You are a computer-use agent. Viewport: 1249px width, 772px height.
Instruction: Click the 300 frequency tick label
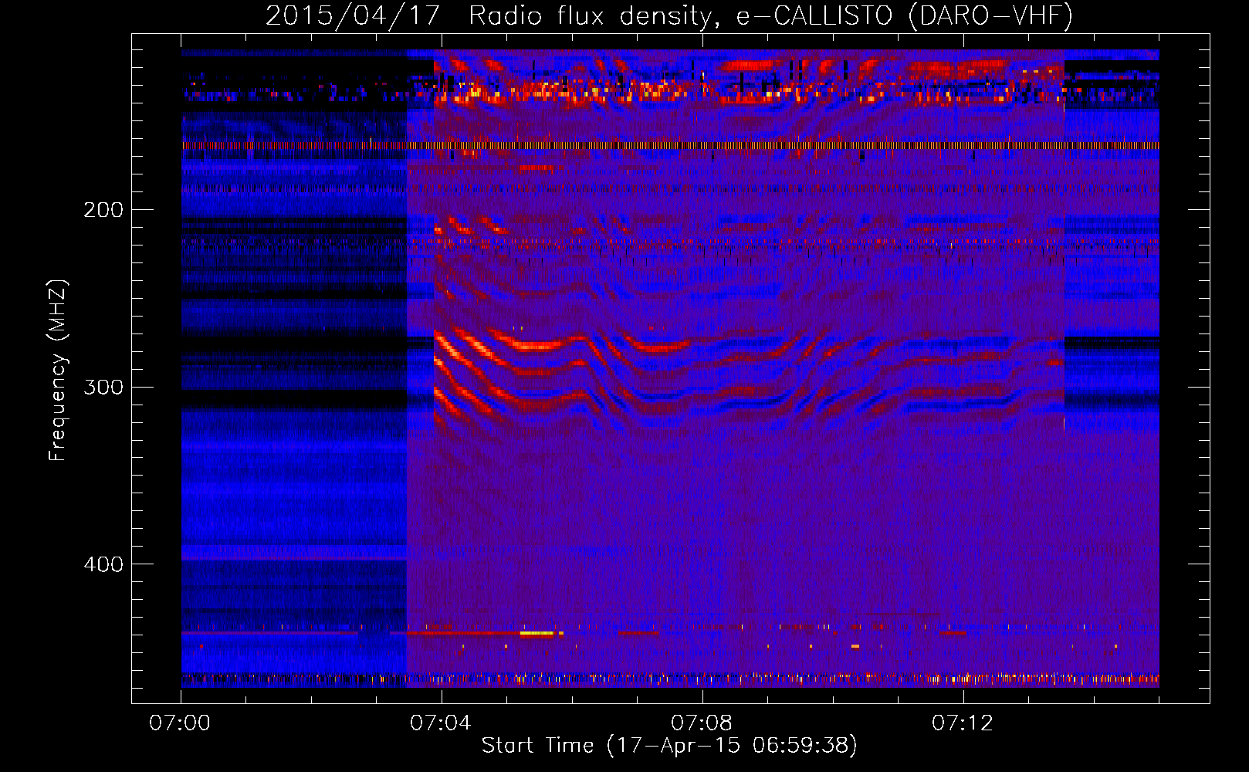pos(103,387)
